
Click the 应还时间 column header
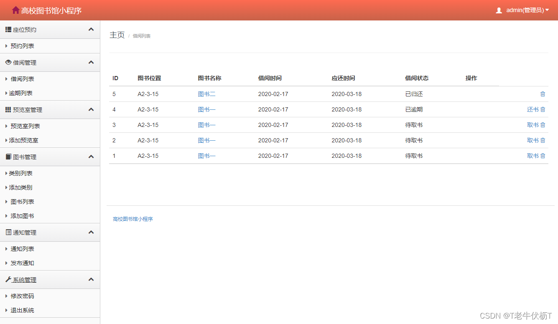343,78
